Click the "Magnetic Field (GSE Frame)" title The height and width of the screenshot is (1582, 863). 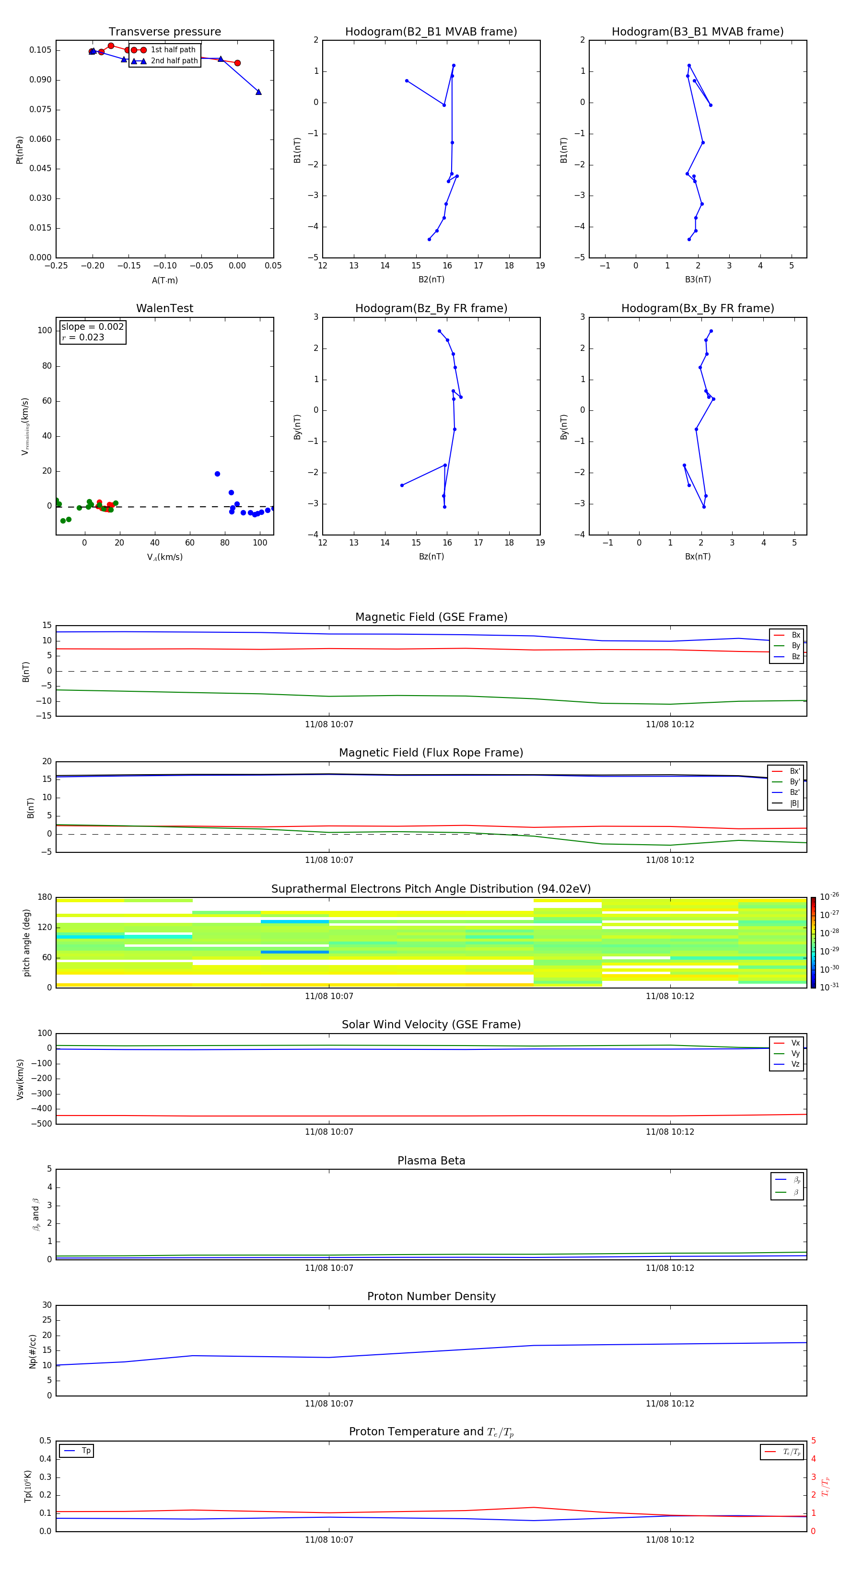[431, 617]
